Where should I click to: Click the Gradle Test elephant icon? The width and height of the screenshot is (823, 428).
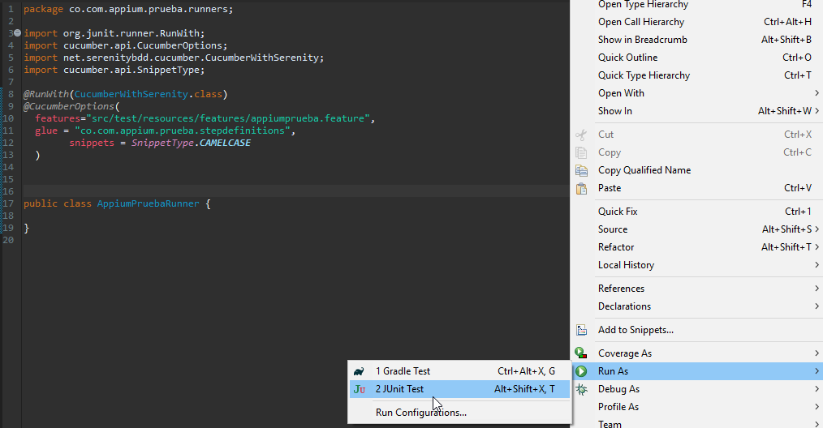tap(359, 371)
